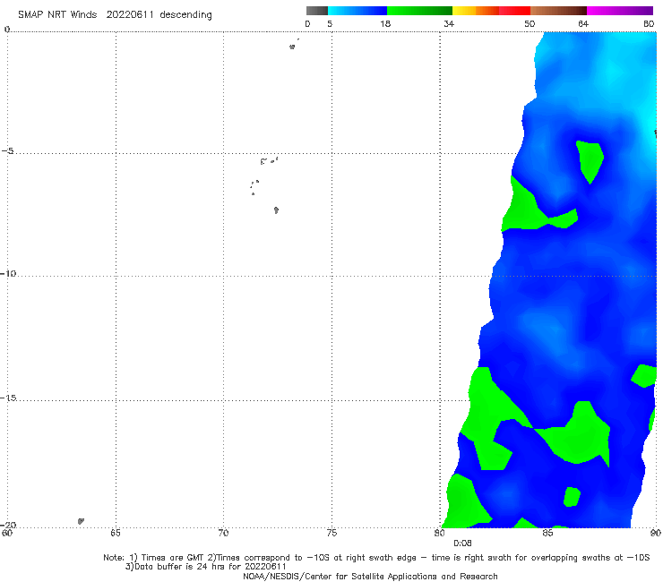Screen dimensions: 663x582
Task: Click the '64' label under the color bar
Action: coord(583,24)
